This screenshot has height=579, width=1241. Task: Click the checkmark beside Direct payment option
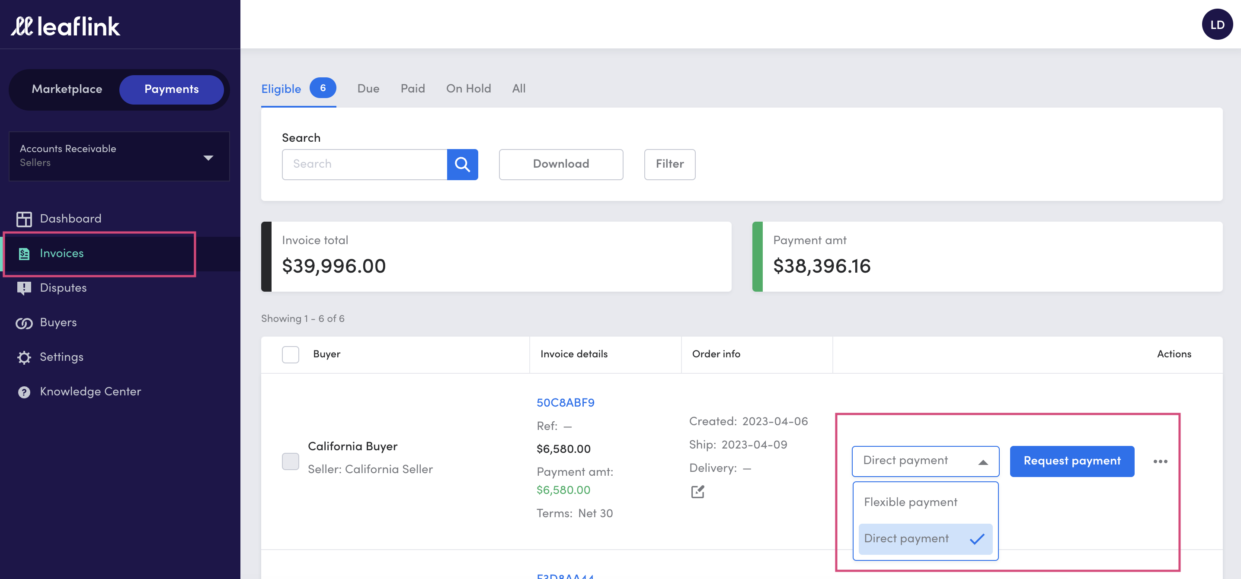977,538
